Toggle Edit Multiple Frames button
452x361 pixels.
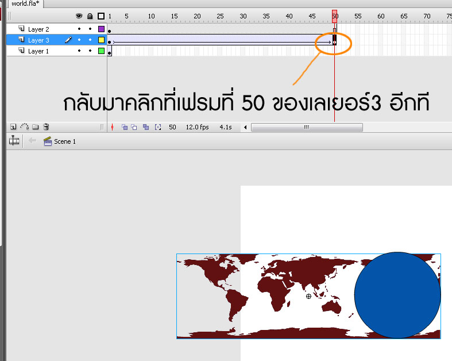coord(146,127)
